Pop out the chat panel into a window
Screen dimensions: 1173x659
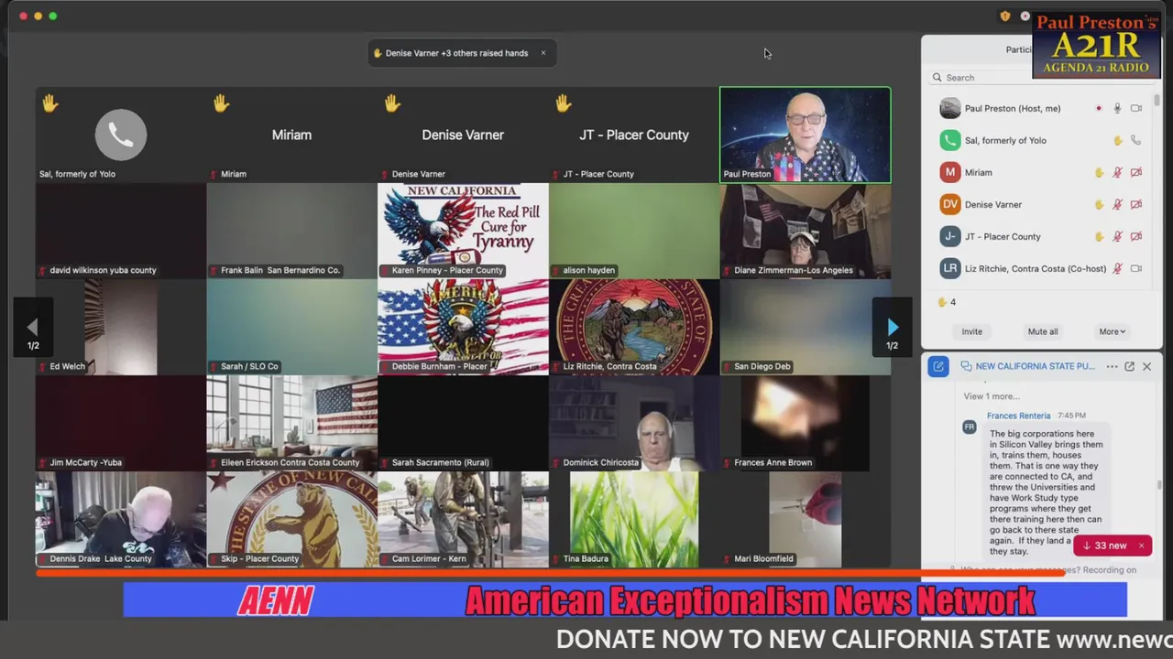1129,366
